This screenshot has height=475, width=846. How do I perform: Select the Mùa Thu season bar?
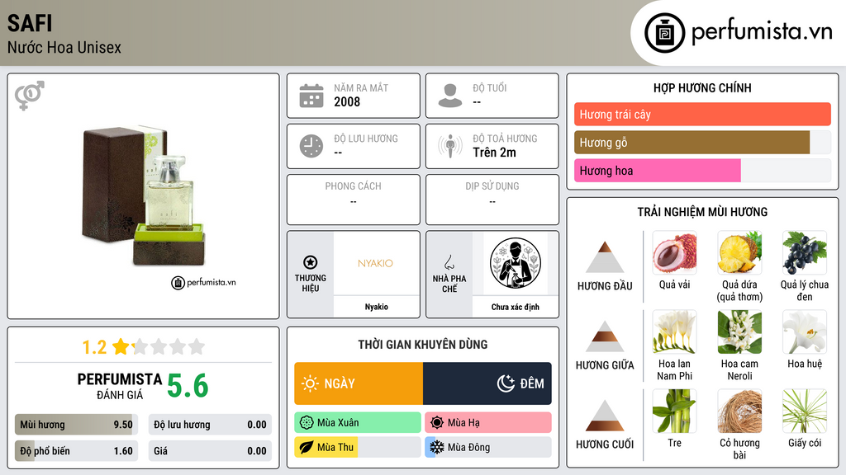[x=357, y=447]
